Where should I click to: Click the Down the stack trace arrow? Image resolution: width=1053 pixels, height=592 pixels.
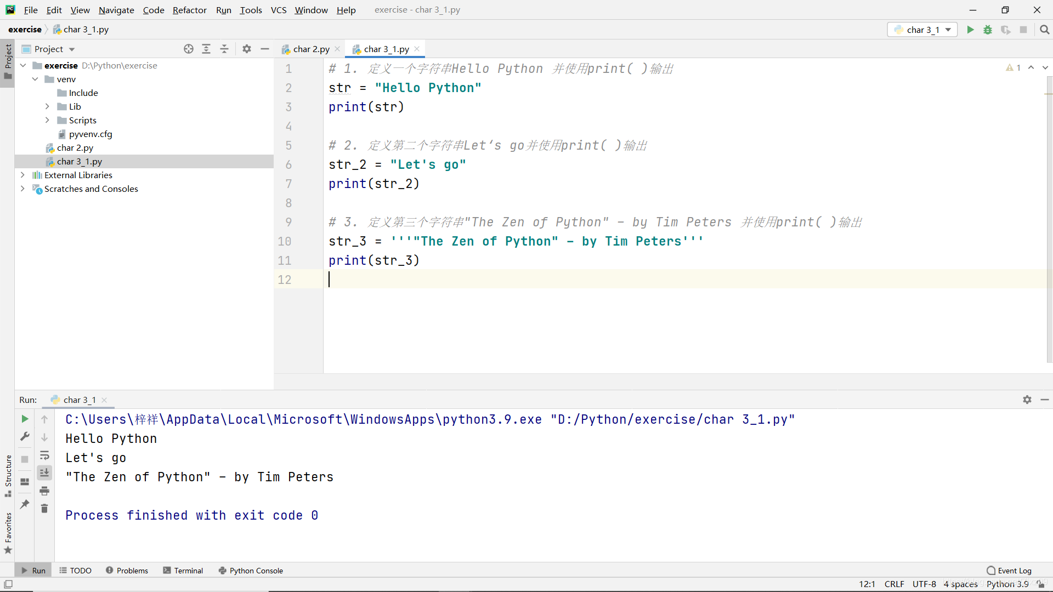click(44, 437)
